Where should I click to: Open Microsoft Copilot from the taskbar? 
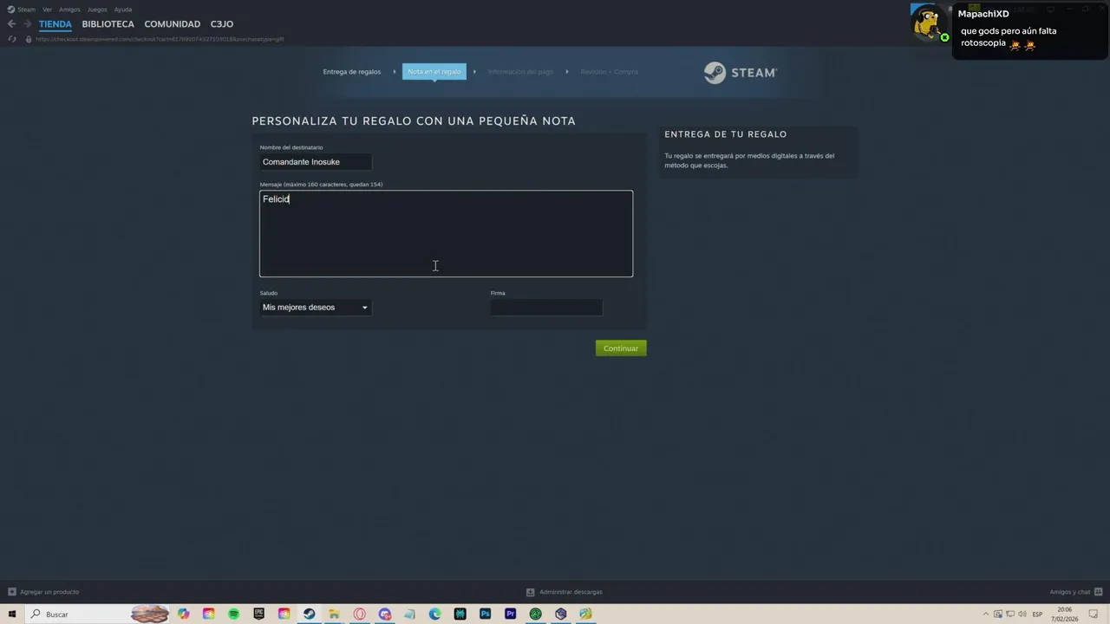184,614
